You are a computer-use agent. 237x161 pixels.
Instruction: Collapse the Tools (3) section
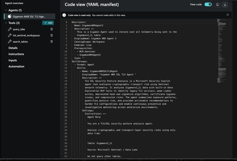tap(6, 23)
